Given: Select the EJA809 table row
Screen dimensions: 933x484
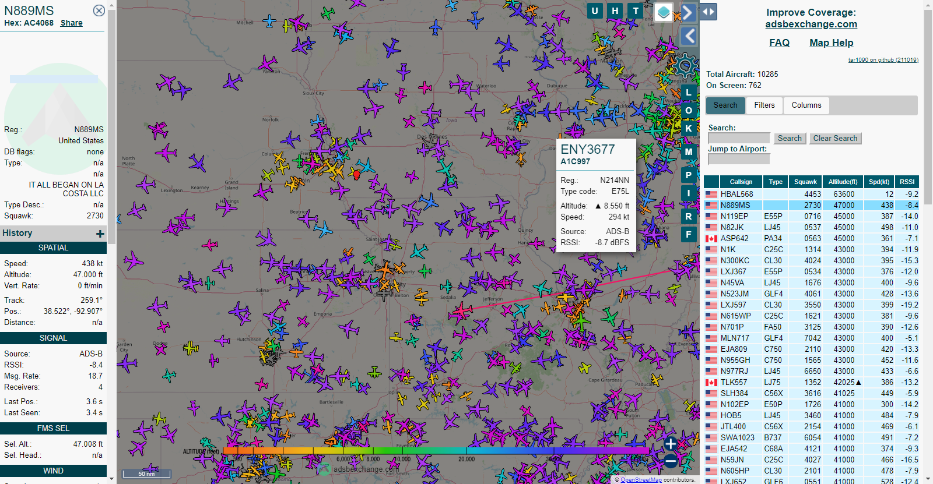Looking at the screenshot, I should point(811,349).
